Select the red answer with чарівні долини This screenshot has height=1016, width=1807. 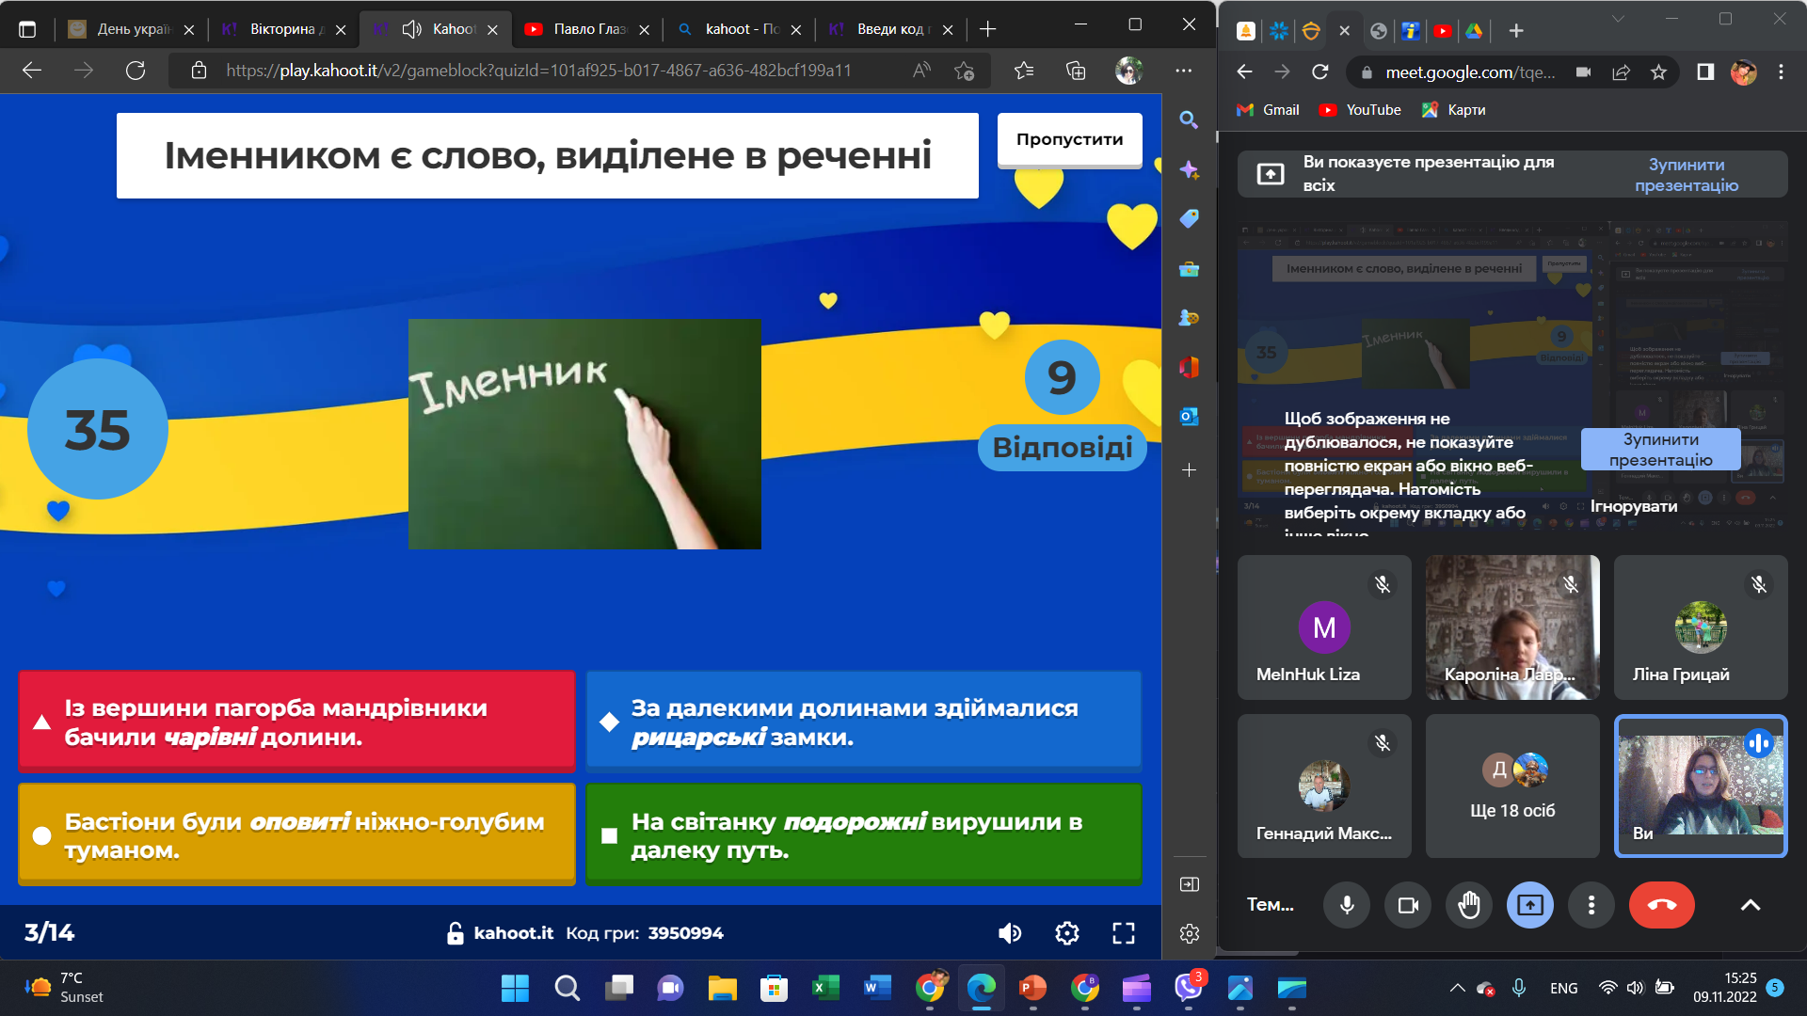click(x=296, y=722)
